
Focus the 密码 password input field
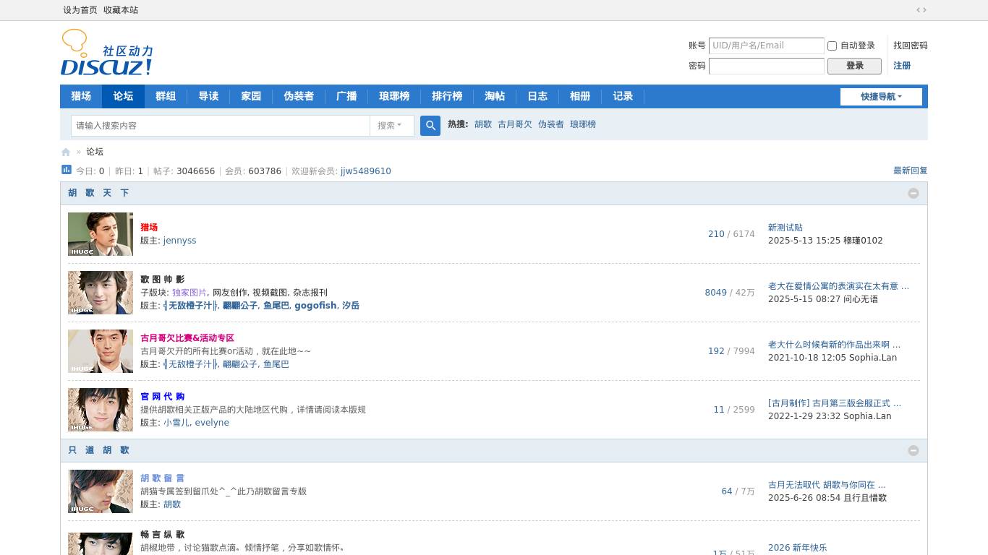point(767,66)
